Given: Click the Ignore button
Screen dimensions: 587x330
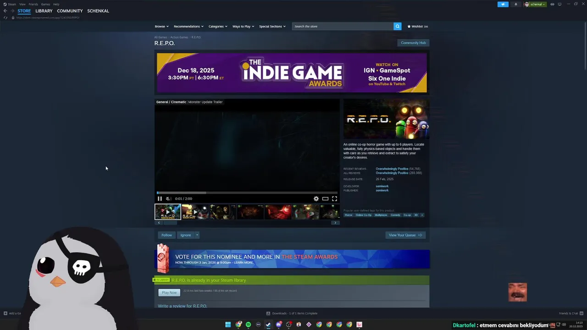Looking at the screenshot, I should click(x=185, y=235).
